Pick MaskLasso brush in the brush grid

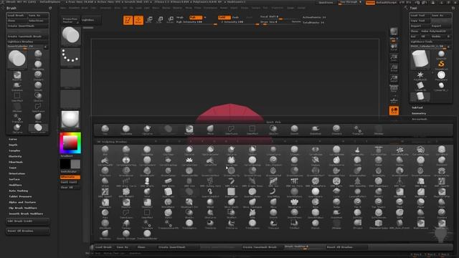click(105, 204)
